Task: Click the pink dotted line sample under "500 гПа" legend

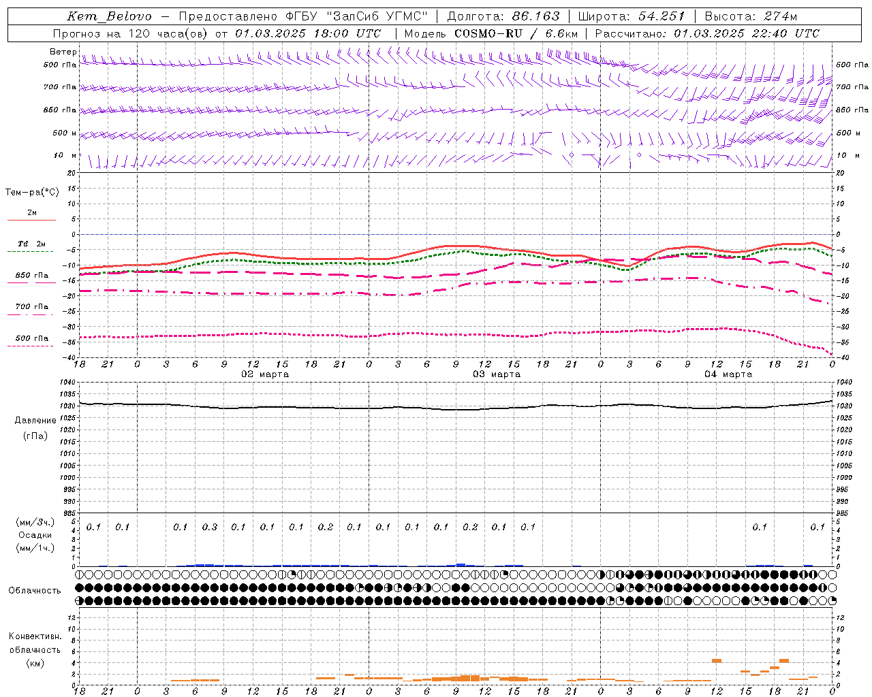Action: click(31, 346)
